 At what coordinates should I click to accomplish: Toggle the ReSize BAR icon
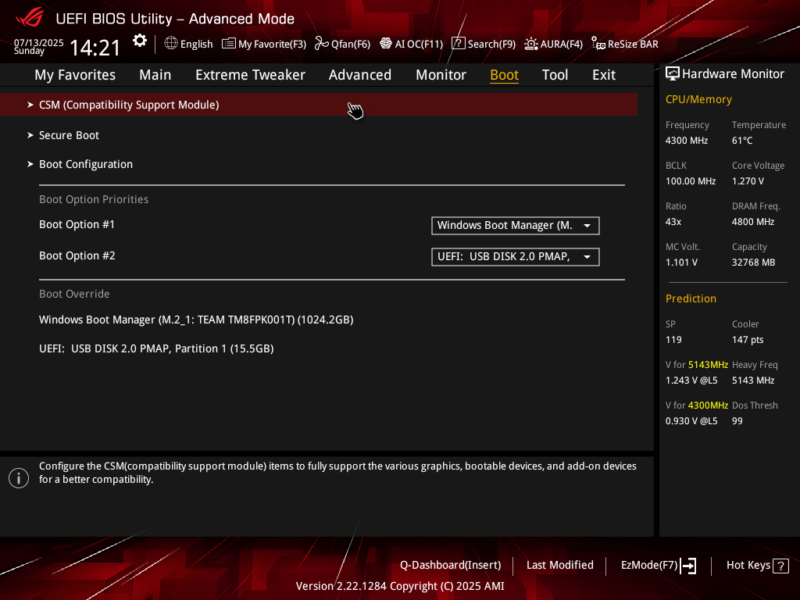click(598, 44)
